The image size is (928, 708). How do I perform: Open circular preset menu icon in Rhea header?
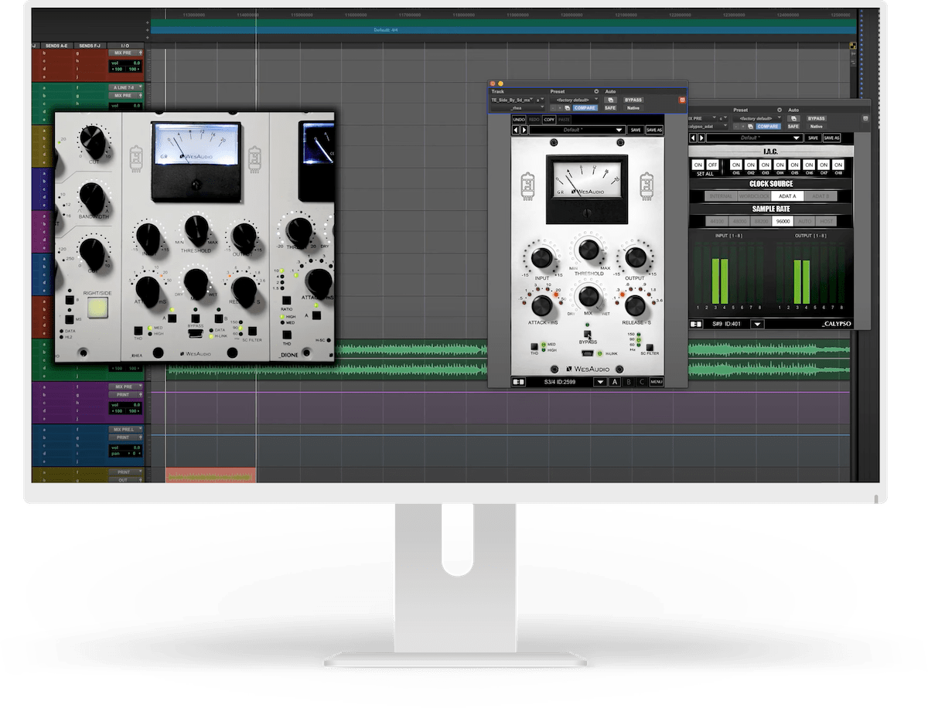tap(596, 91)
